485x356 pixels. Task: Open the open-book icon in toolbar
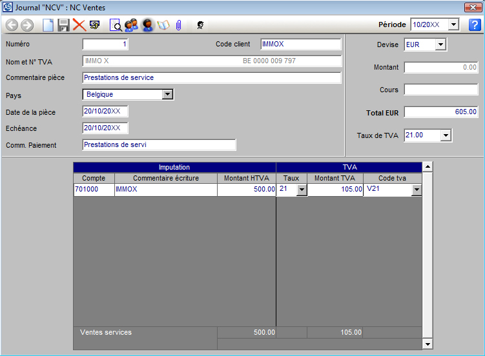click(x=163, y=25)
